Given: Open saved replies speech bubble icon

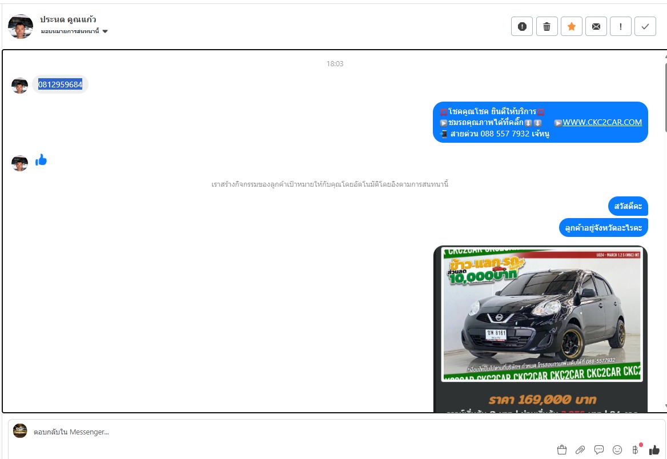Looking at the screenshot, I should 598,450.
